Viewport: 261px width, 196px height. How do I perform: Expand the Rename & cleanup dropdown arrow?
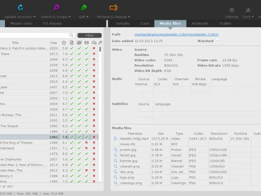129,17
